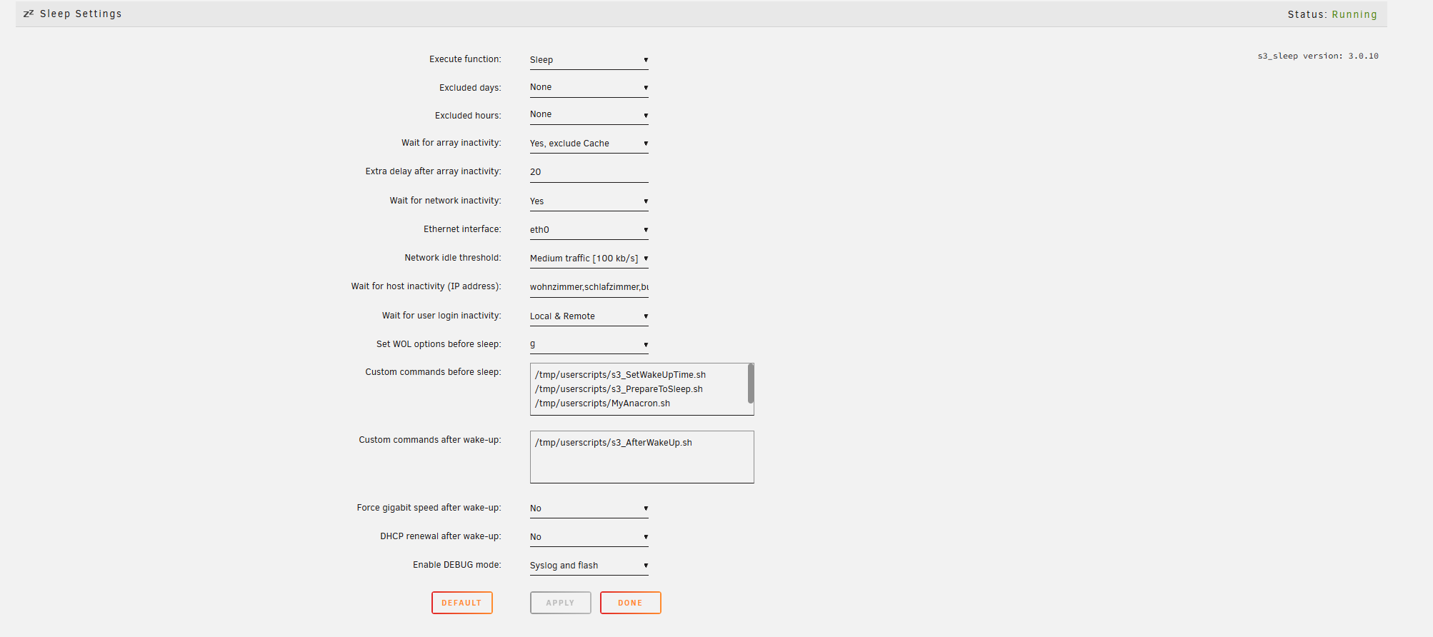
Task: Click the APPLY button
Action: [x=560, y=603]
